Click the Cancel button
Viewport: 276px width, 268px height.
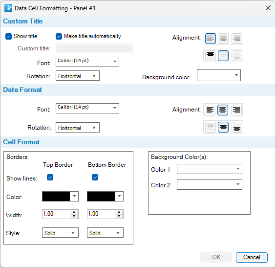tap(252, 257)
